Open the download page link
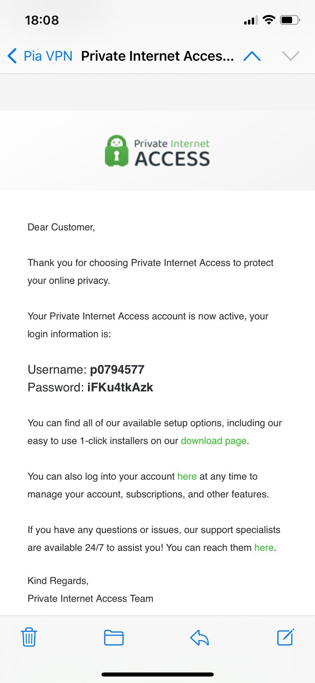 click(x=214, y=441)
